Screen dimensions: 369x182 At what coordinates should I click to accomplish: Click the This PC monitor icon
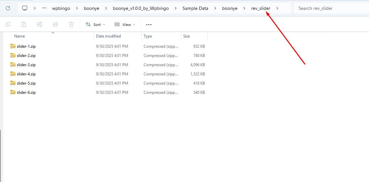(25, 8)
